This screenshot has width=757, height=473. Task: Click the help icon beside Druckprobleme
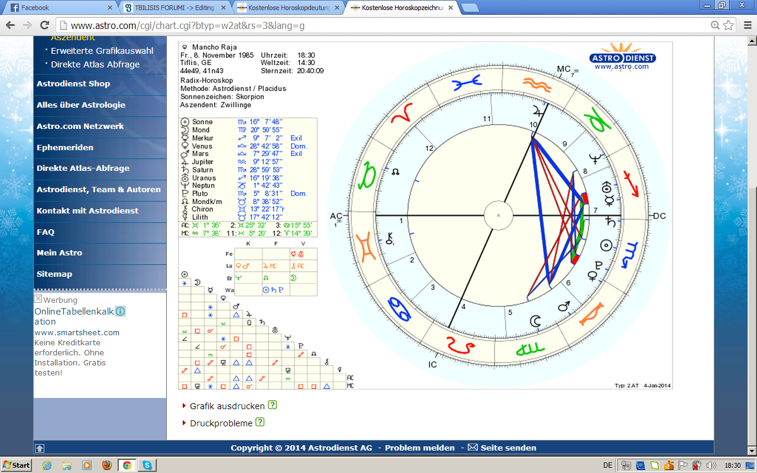260,422
